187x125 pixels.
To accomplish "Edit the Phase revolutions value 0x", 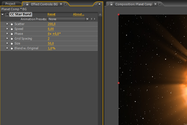I will click(50, 34).
